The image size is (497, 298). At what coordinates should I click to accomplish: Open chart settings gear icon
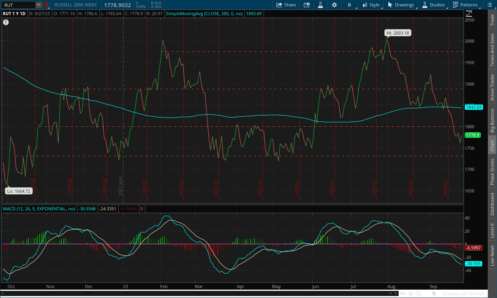(334, 5)
